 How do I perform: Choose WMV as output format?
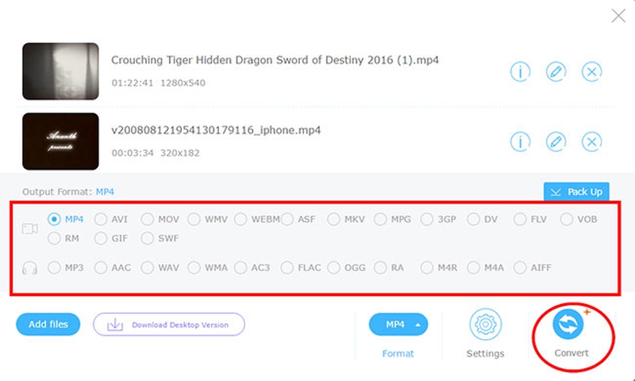click(x=194, y=219)
